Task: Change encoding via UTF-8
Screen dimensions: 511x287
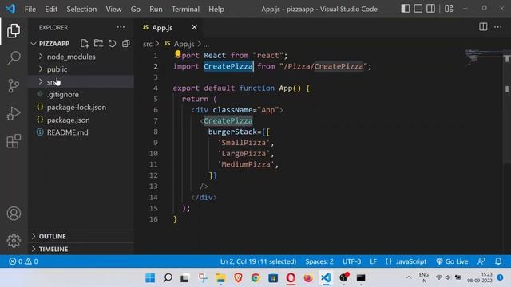Action: click(351, 261)
